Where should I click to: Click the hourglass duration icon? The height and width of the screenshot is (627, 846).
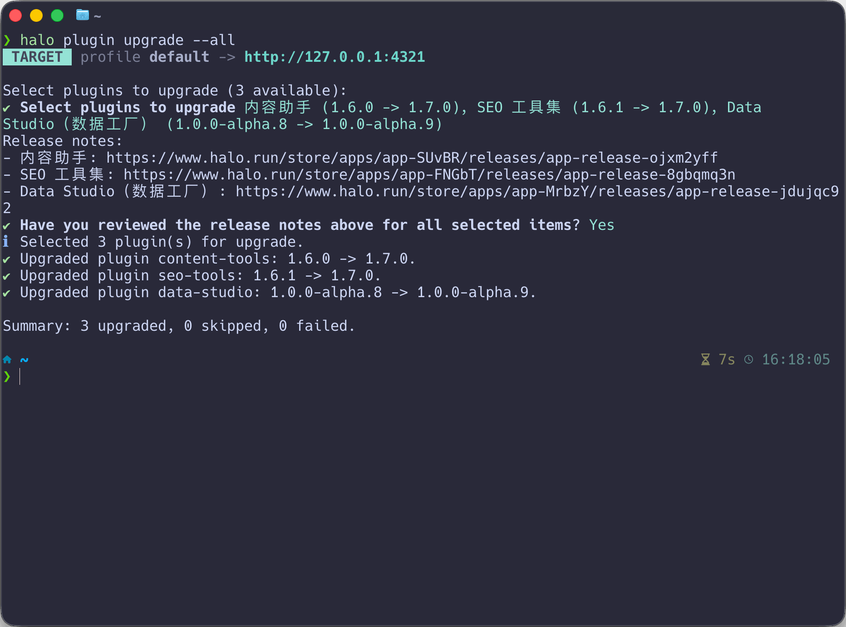705,360
